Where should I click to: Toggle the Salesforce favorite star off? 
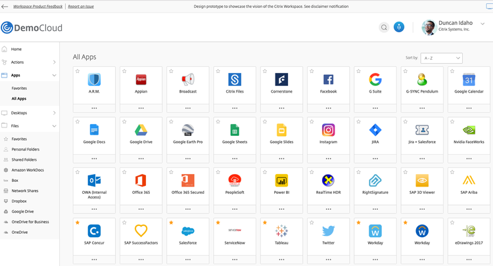click(172, 223)
